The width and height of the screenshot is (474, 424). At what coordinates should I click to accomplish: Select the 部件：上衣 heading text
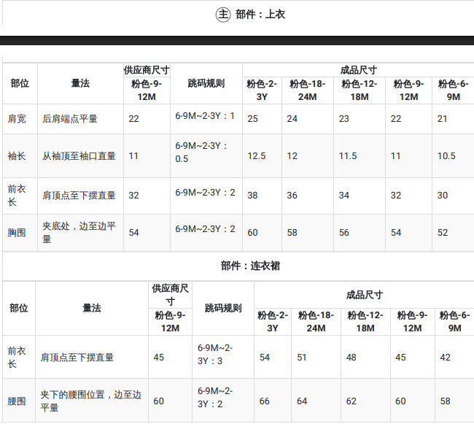coord(260,14)
